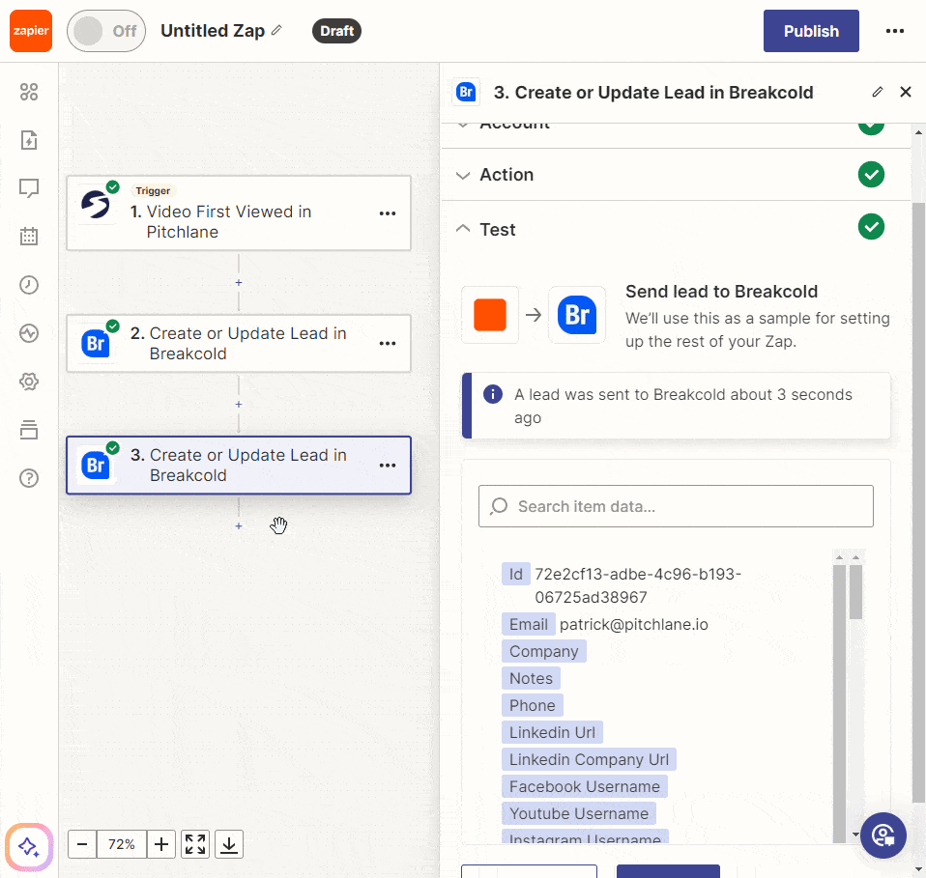Click the Test section green checkmark
926x878 pixels.
point(871,227)
